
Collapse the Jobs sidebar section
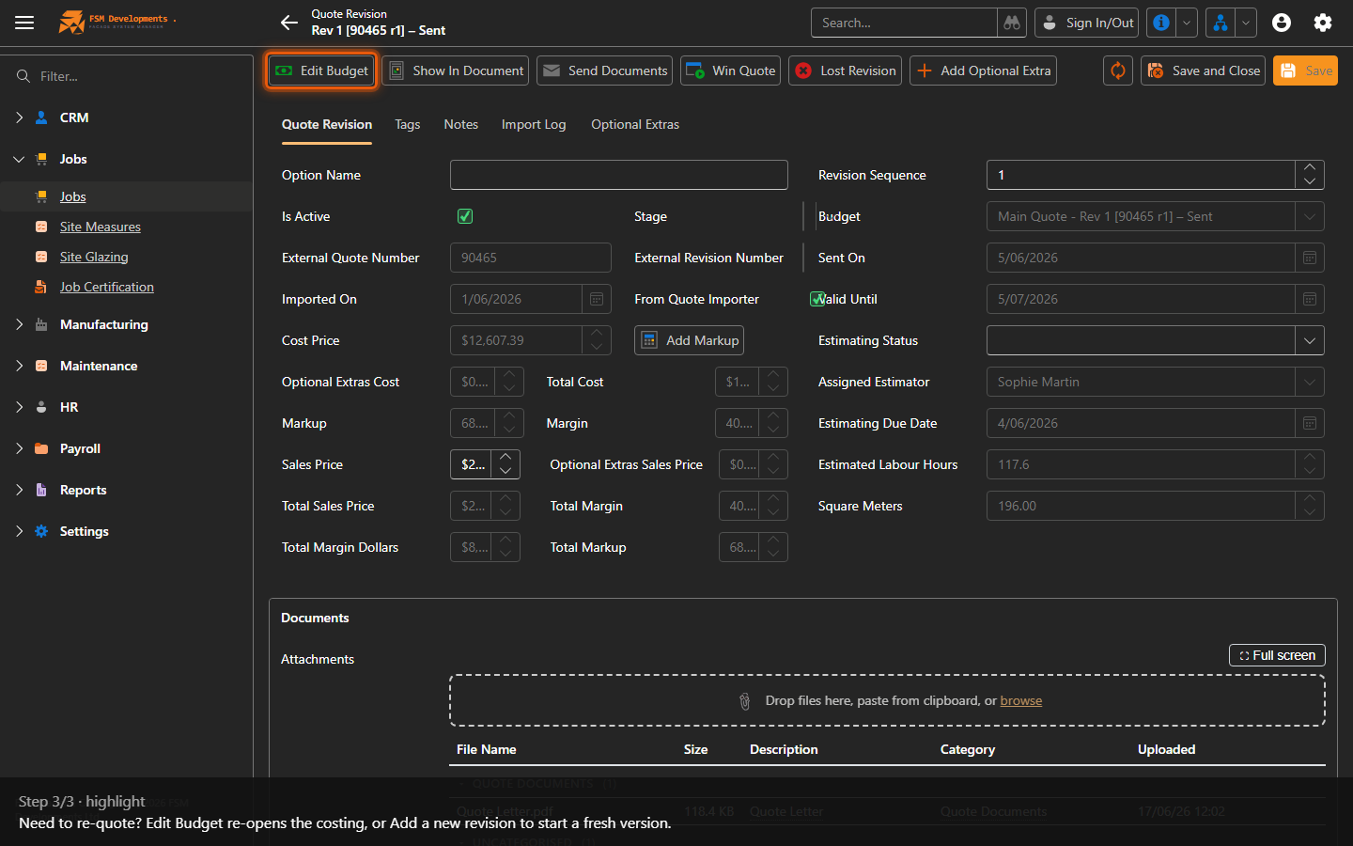tap(19, 159)
